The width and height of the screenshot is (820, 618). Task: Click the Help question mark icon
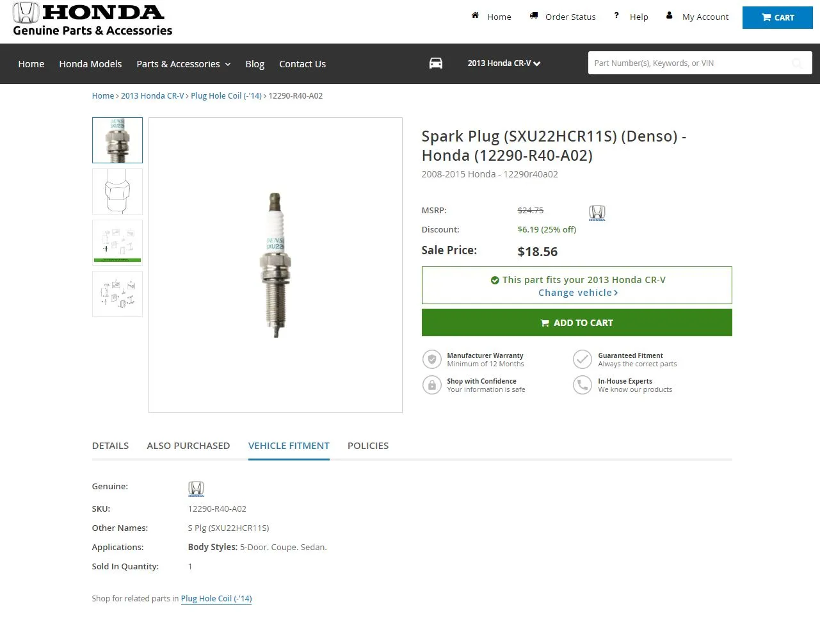616,15
